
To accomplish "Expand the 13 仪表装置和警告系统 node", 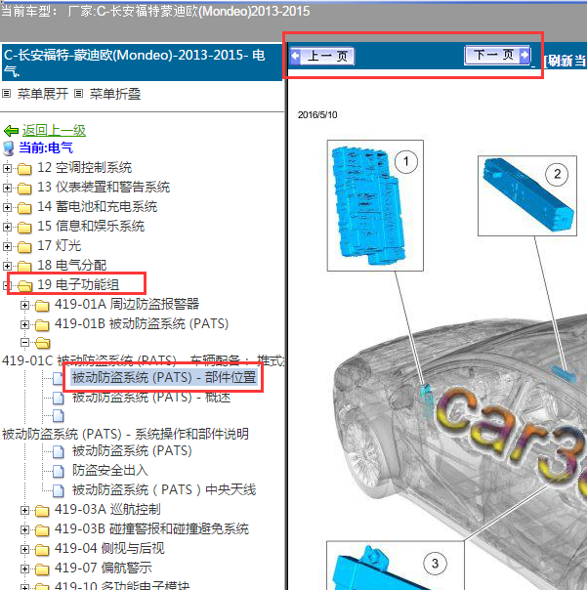I will pos(7,188).
